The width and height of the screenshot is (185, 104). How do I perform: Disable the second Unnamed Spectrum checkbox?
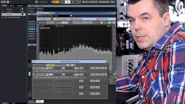pos(34,75)
